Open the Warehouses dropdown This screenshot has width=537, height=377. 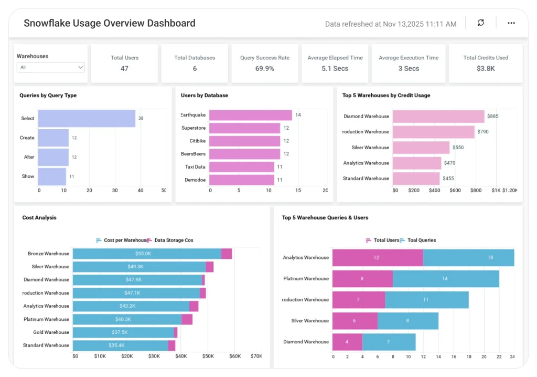(x=51, y=67)
